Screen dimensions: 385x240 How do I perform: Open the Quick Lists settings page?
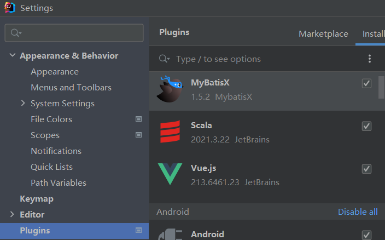pyautogui.click(x=51, y=167)
